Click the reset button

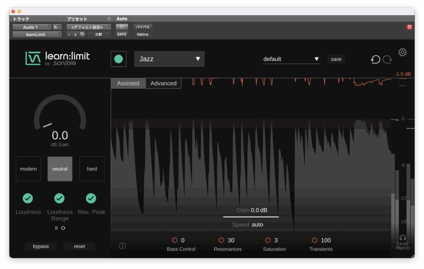click(79, 246)
